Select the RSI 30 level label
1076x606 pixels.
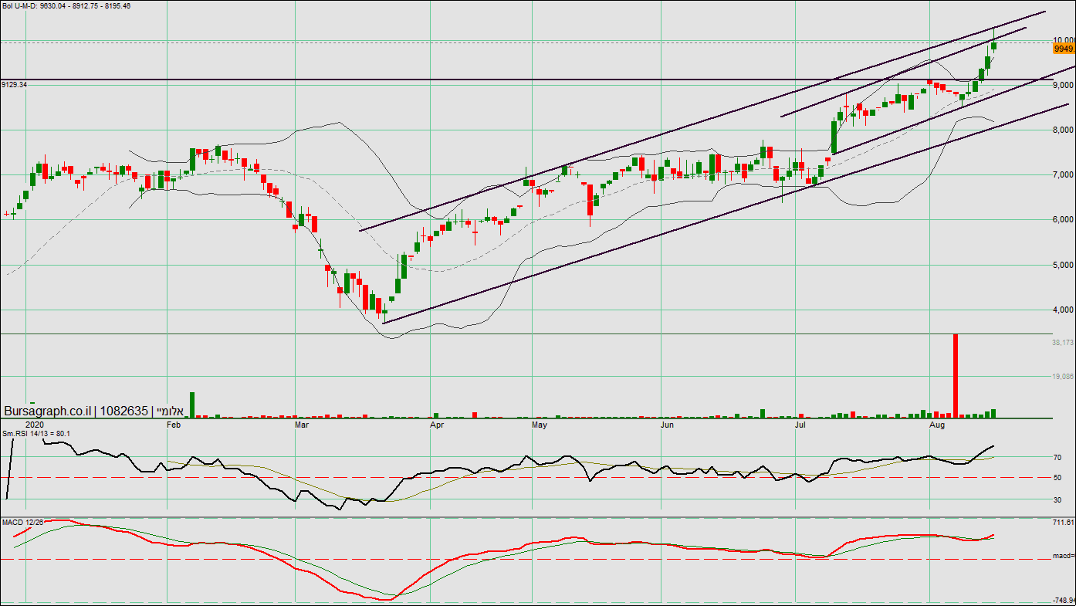[x=1057, y=499]
